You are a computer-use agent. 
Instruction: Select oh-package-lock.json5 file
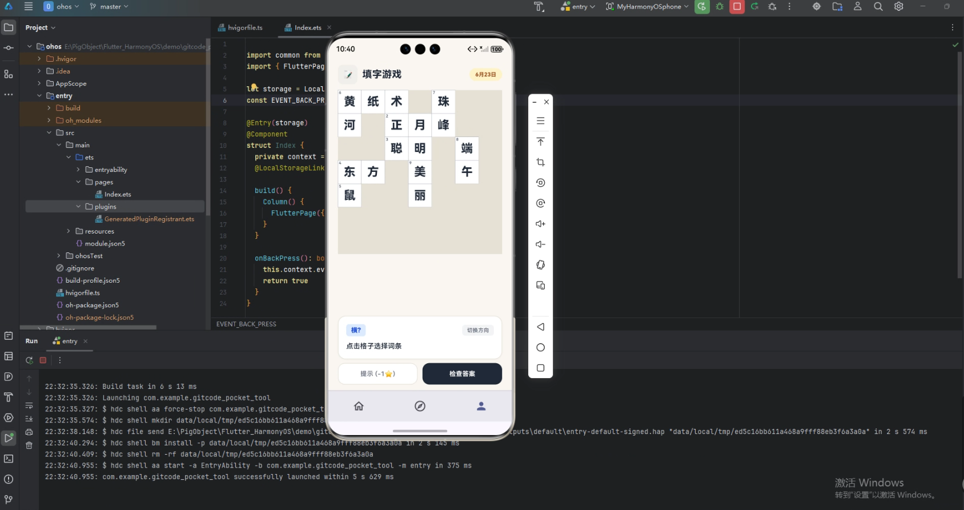tap(95, 318)
